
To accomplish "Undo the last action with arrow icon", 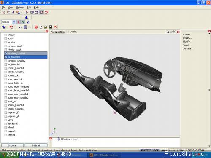I will pos(20,27).
